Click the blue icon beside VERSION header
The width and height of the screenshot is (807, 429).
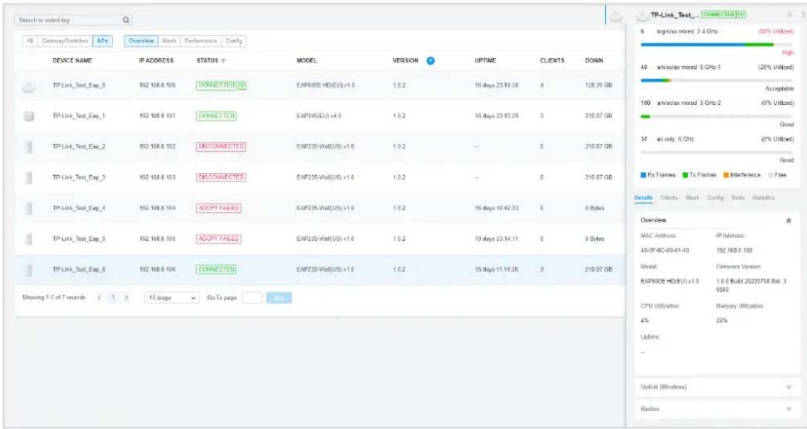point(430,61)
